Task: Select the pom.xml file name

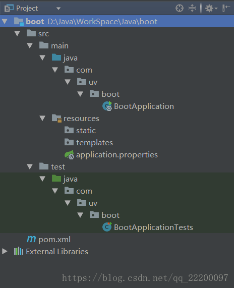Action: 54,240
